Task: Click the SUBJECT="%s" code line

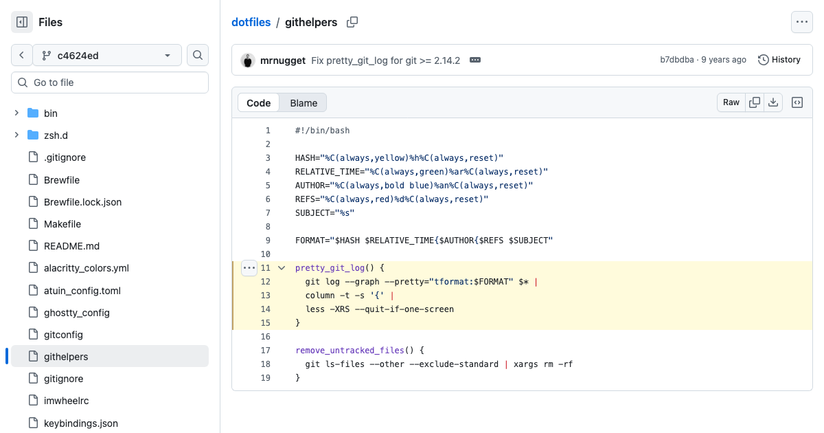Action: tap(325, 212)
